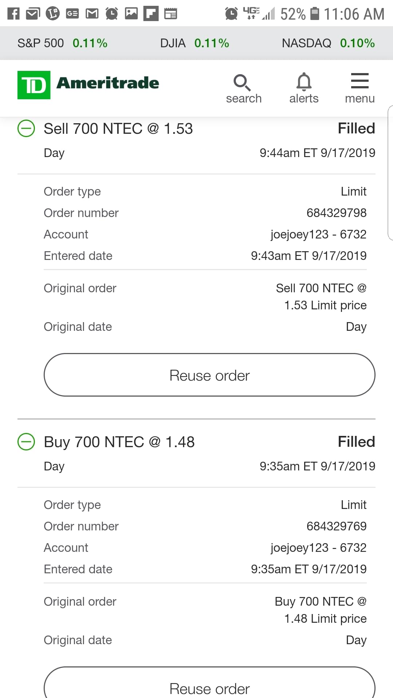Tap the TD Ameritrade logo
The image size is (393, 698).
click(x=88, y=84)
